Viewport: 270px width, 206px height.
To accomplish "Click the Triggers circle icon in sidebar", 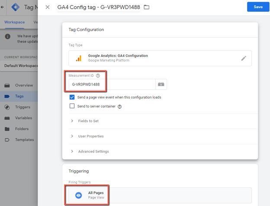I will 7,107.
